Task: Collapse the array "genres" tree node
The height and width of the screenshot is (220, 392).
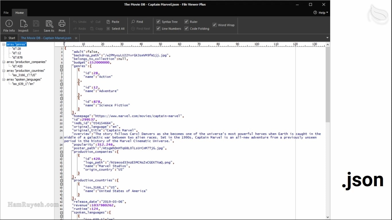Action: point(4,44)
